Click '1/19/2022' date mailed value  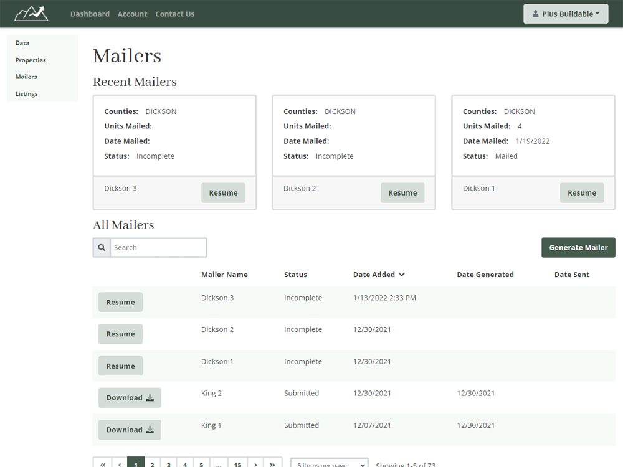pyautogui.click(x=533, y=141)
